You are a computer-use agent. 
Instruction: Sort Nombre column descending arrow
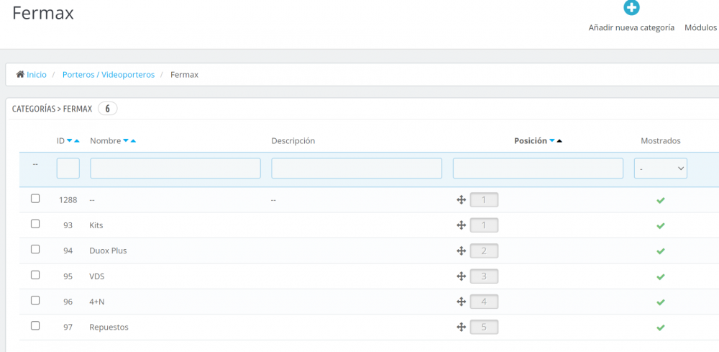(126, 141)
